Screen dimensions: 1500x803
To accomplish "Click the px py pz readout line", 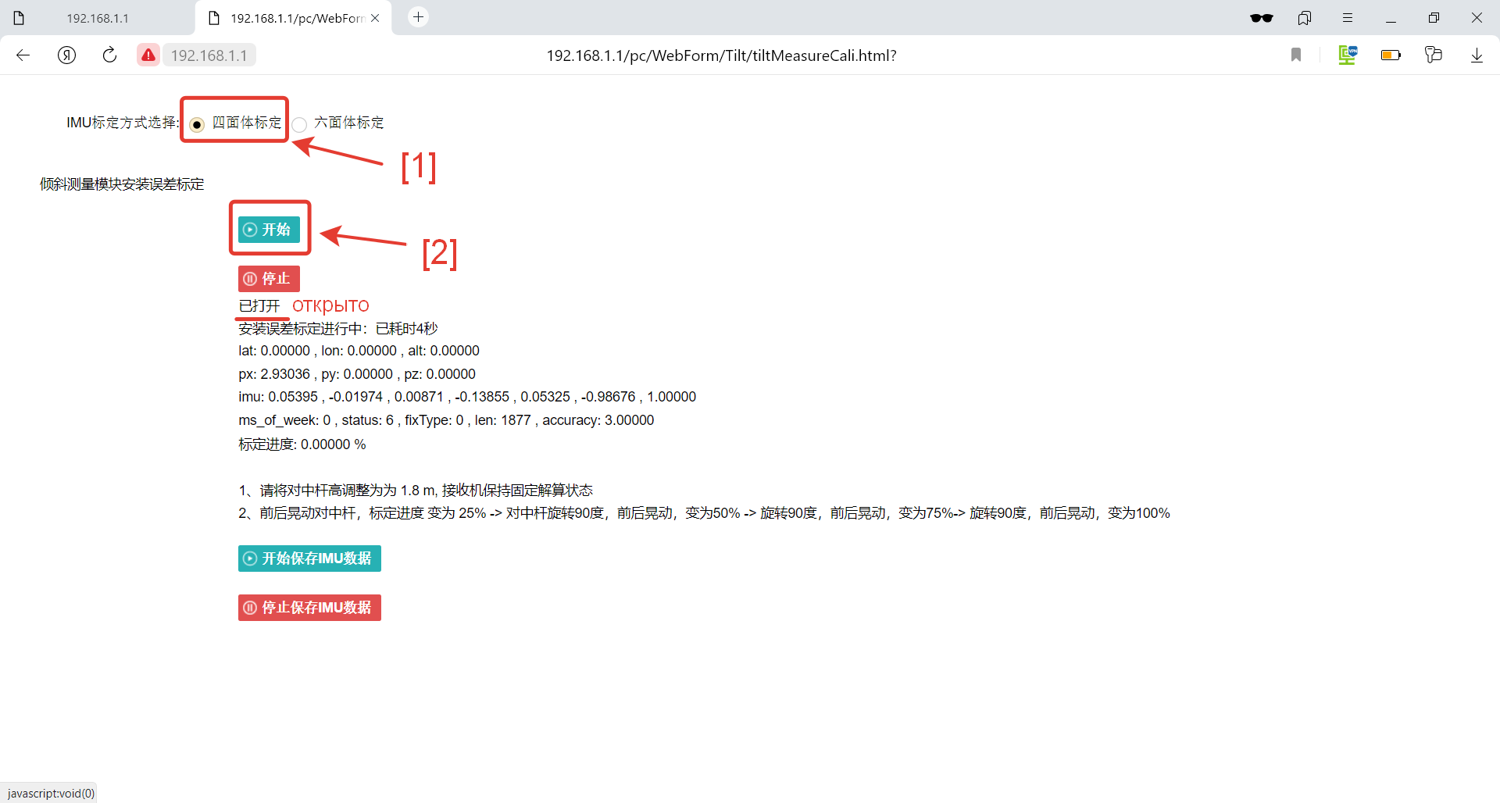I will coord(357,374).
